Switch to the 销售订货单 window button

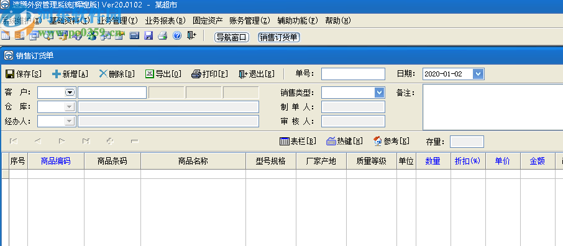coord(279,37)
